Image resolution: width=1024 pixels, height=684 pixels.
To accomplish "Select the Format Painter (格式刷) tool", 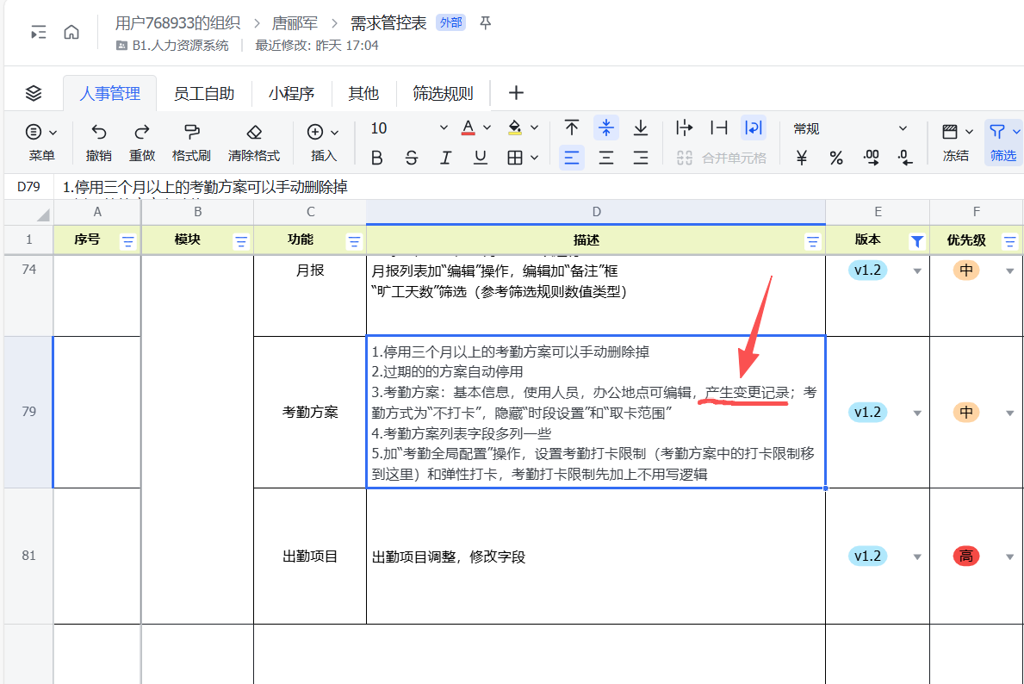I will point(191,132).
